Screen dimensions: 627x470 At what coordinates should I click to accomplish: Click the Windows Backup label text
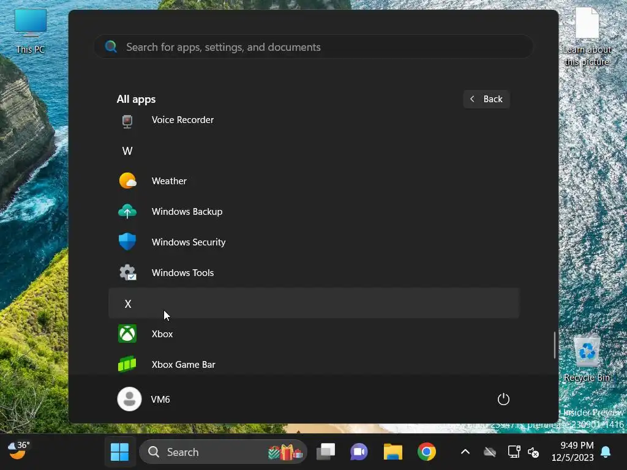pyautogui.click(x=187, y=211)
